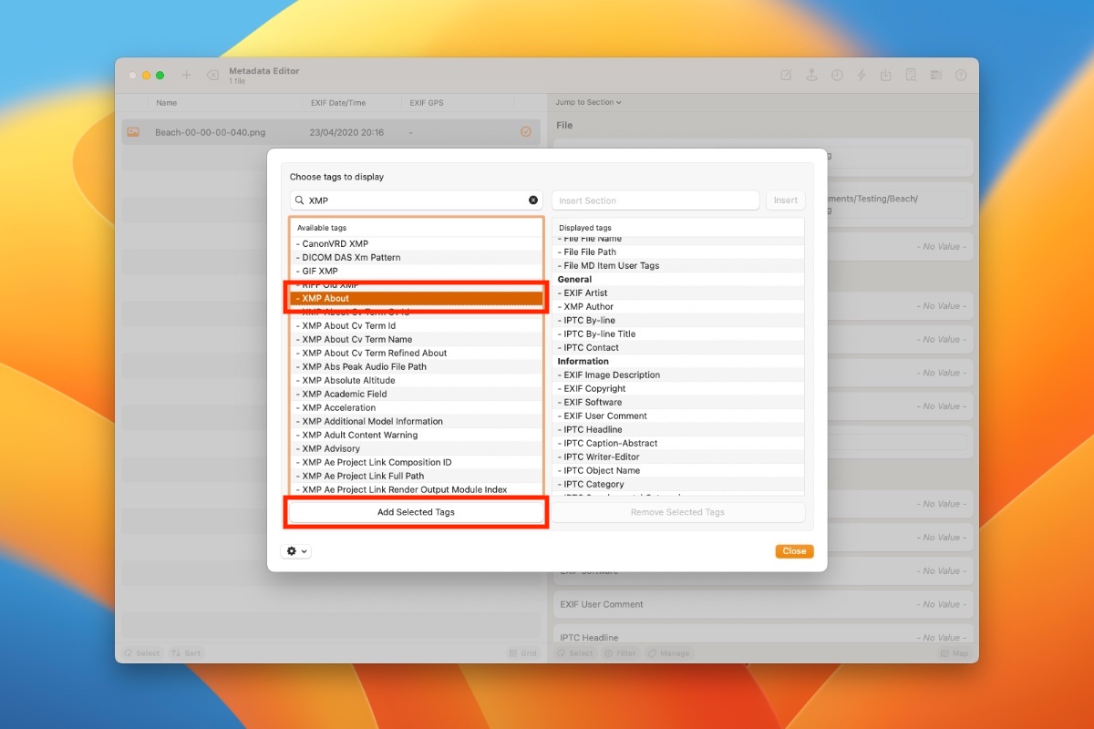The height and width of the screenshot is (729, 1094).
Task: Select IPTC Object Name displayed tag
Action: (x=678, y=470)
